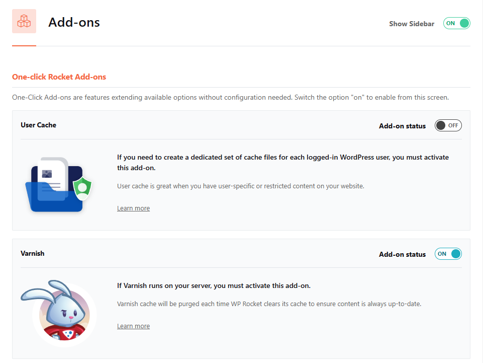The height and width of the screenshot is (363, 483).
Task: Disable the Varnish add-on switch
Action: click(x=448, y=254)
